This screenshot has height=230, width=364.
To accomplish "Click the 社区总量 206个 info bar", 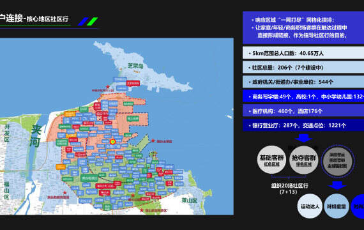I will pyautogui.click(x=303, y=68).
